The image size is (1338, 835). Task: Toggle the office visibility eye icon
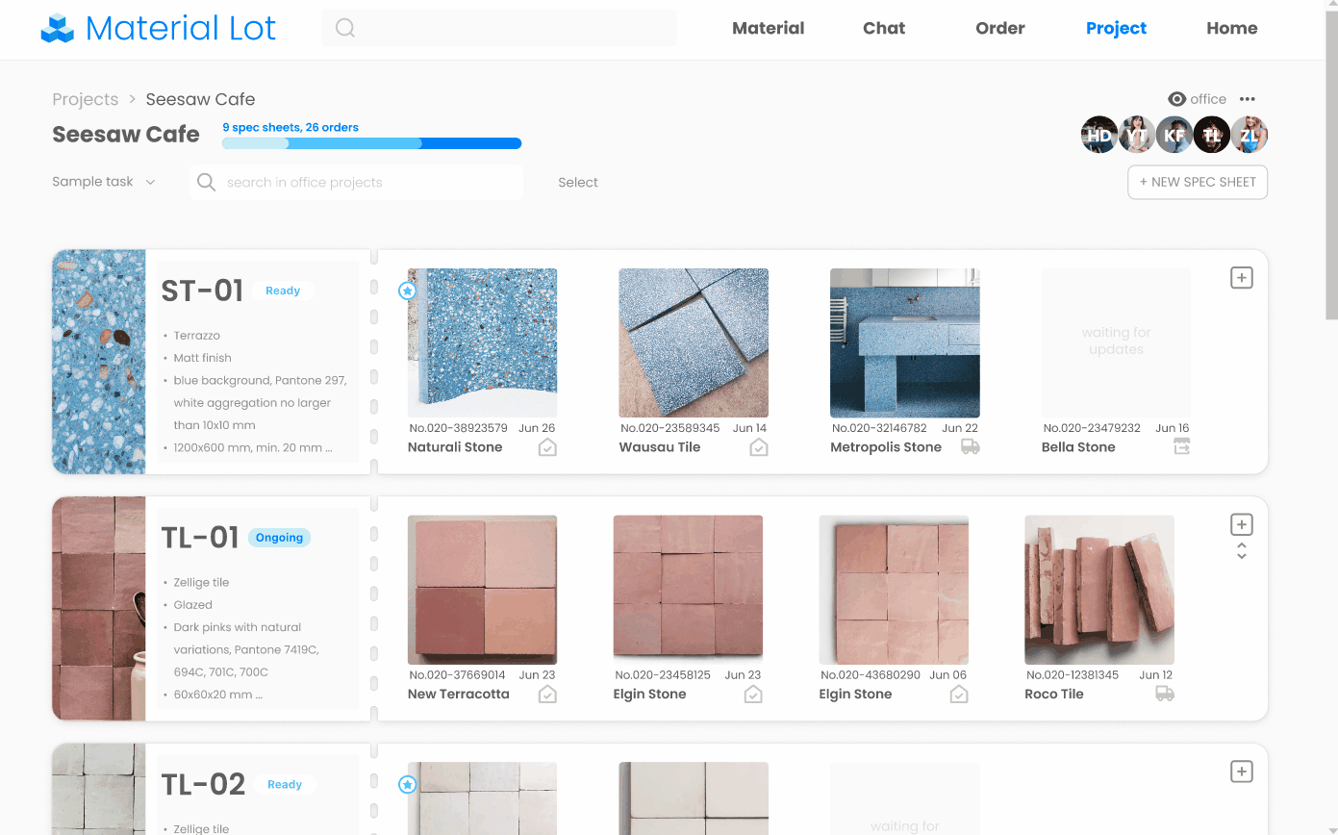tap(1177, 99)
